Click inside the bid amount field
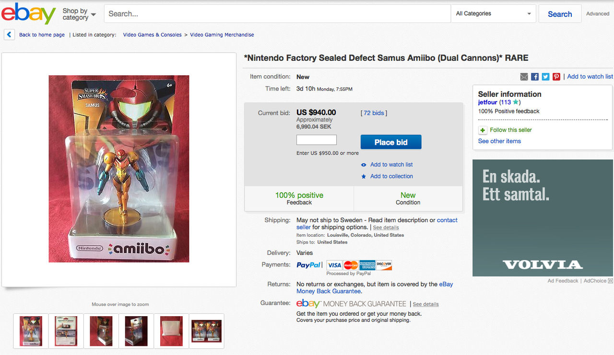This screenshot has width=614, height=355. click(316, 139)
